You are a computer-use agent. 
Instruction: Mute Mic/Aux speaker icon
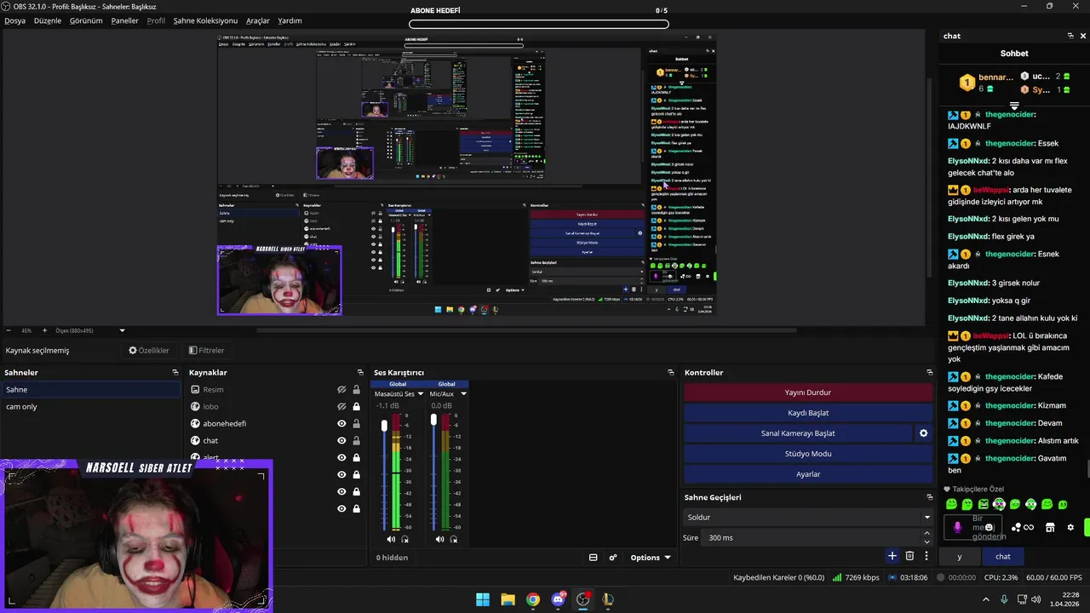coord(439,539)
